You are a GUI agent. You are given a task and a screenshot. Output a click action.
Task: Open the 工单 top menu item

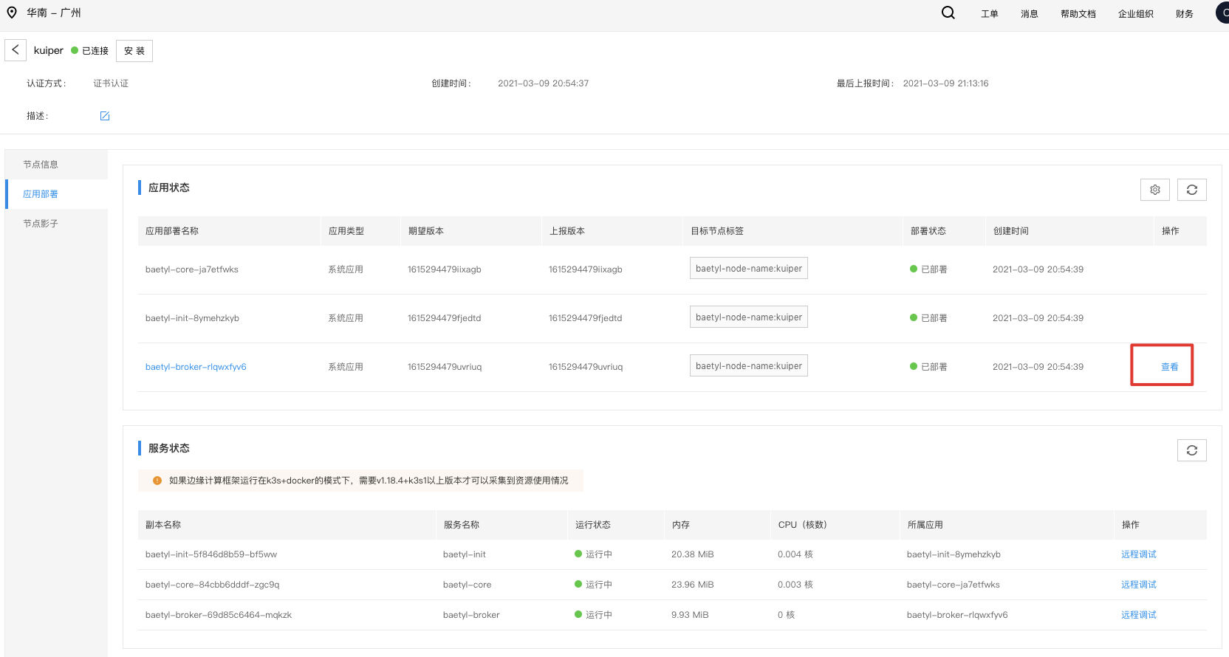click(990, 14)
